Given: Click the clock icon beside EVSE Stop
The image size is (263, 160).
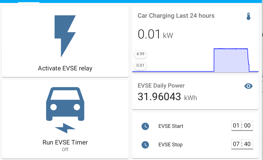Looking at the screenshot, I should 145,145.
